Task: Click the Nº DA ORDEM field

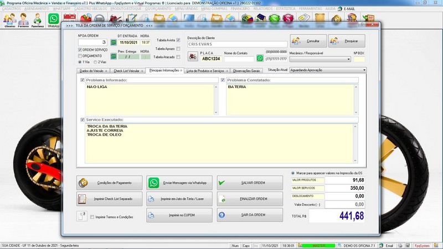Action: [92, 42]
